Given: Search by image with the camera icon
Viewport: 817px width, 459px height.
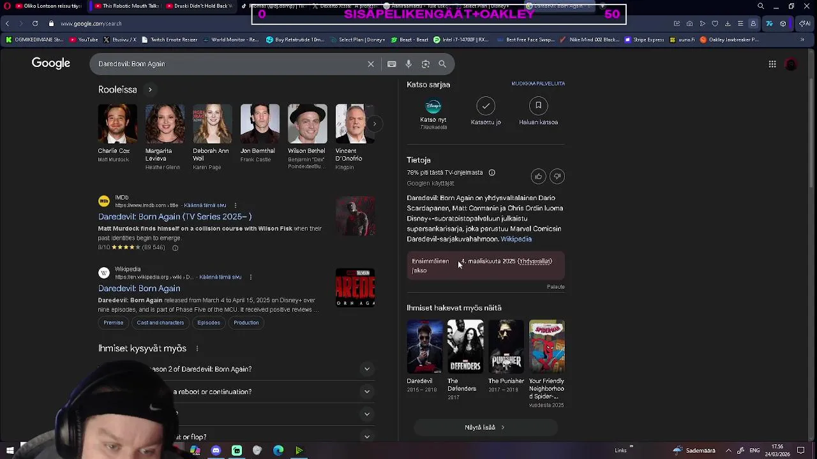Looking at the screenshot, I should tap(426, 64).
